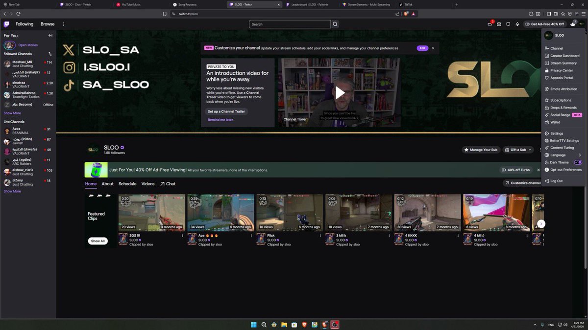588x330 pixels.
Task: Click the Twitch search input field
Action: point(290,24)
